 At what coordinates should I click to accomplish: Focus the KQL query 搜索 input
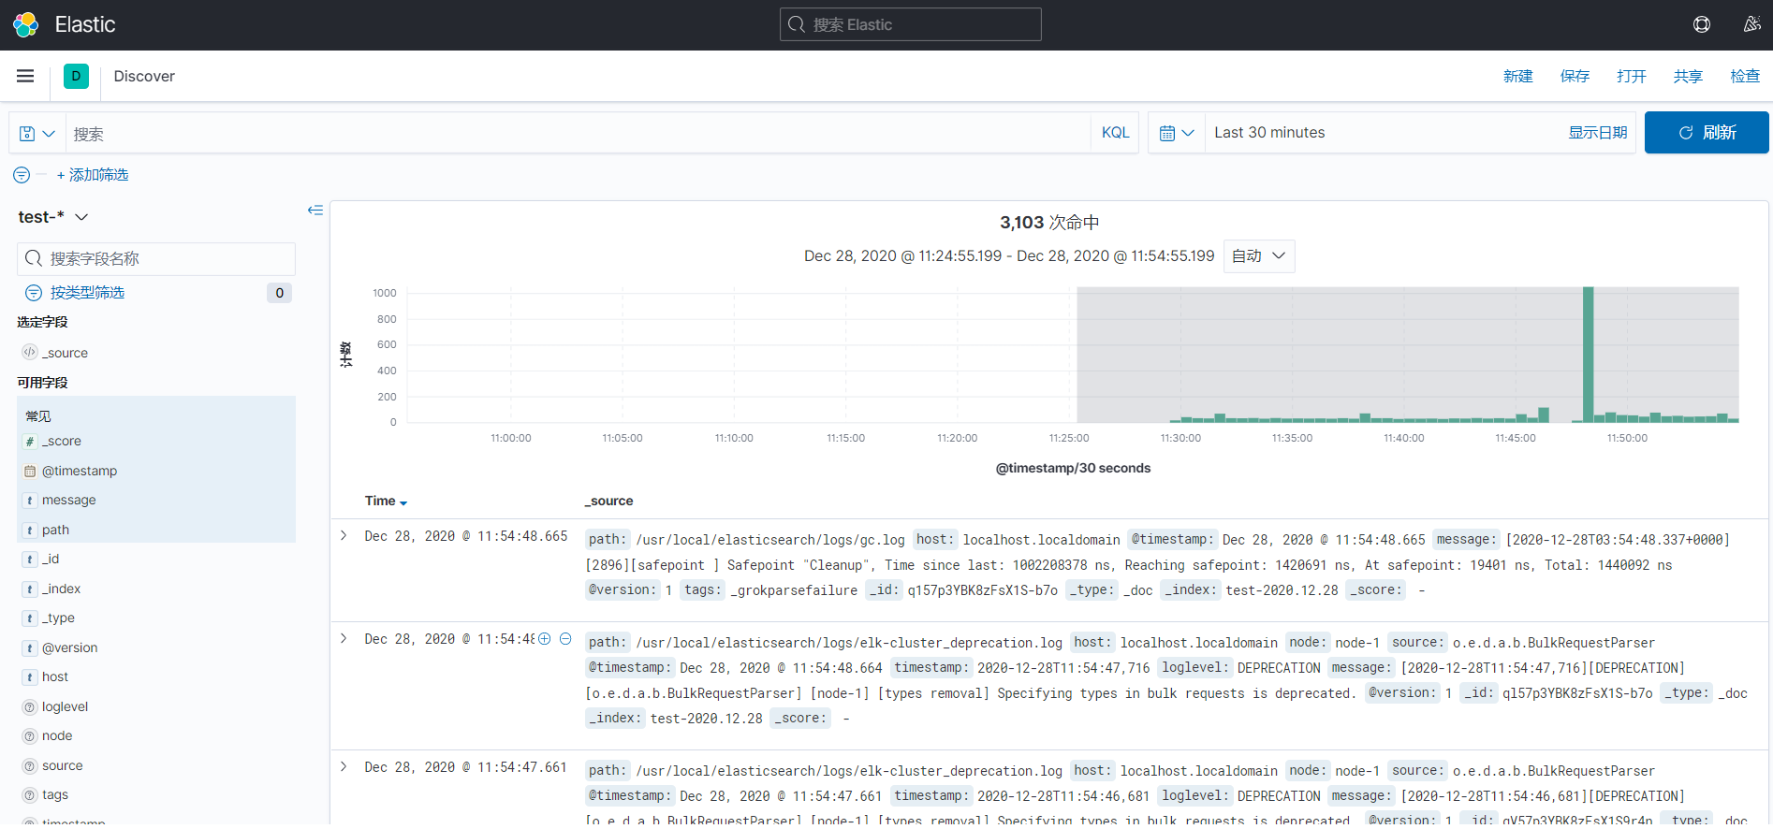pyautogui.click(x=578, y=133)
